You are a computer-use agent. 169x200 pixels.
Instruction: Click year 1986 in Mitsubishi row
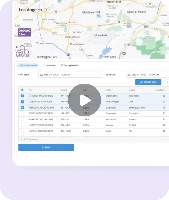[86, 119]
